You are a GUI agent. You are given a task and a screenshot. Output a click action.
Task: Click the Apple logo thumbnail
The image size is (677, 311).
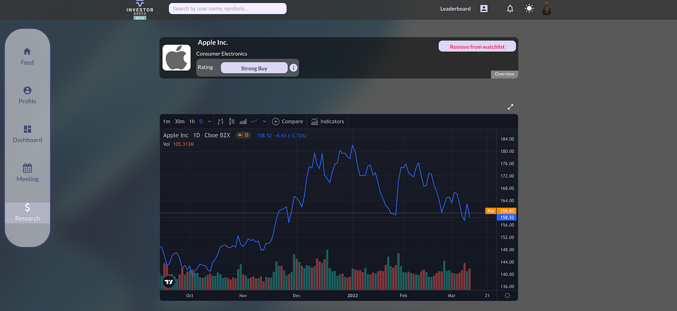pos(177,58)
